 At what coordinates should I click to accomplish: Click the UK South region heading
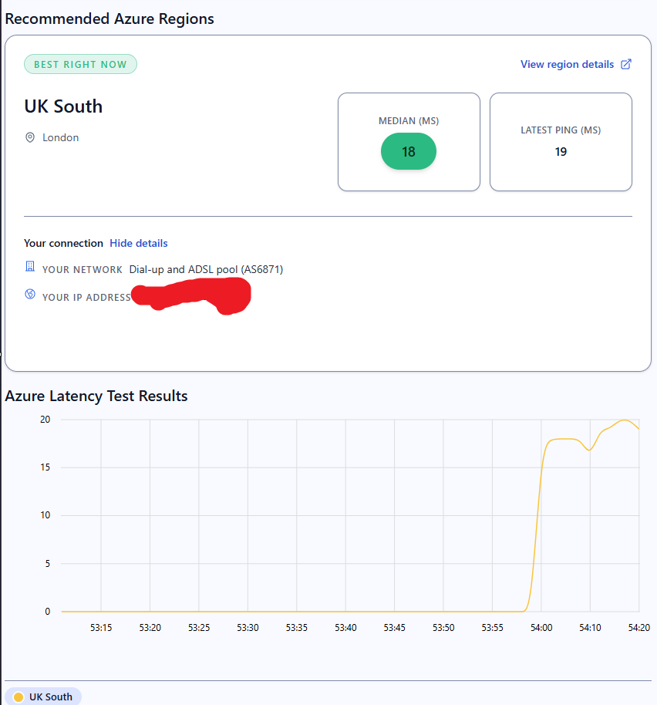click(x=63, y=106)
